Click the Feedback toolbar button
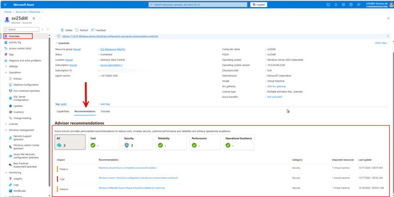The width and height of the screenshot is (394, 197). point(98,30)
